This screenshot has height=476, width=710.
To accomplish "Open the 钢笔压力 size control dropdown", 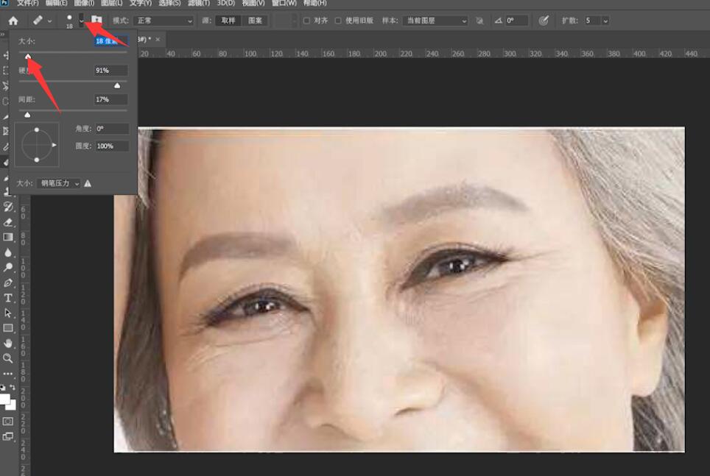I will (x=59, y=183).
